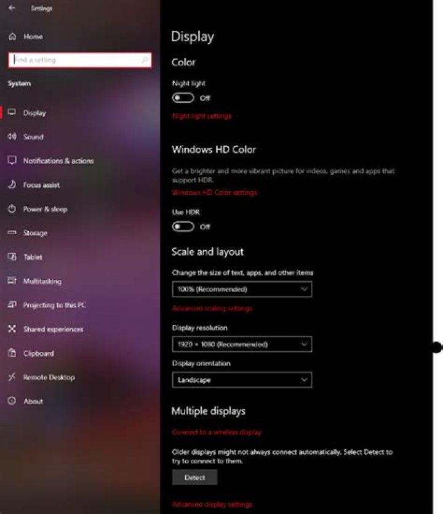Select Focus assist in the sidebar
443x514 pixels.
[x=42, y=185]
